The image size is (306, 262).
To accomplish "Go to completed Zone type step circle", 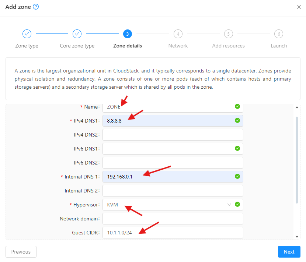I will point(27,34).
